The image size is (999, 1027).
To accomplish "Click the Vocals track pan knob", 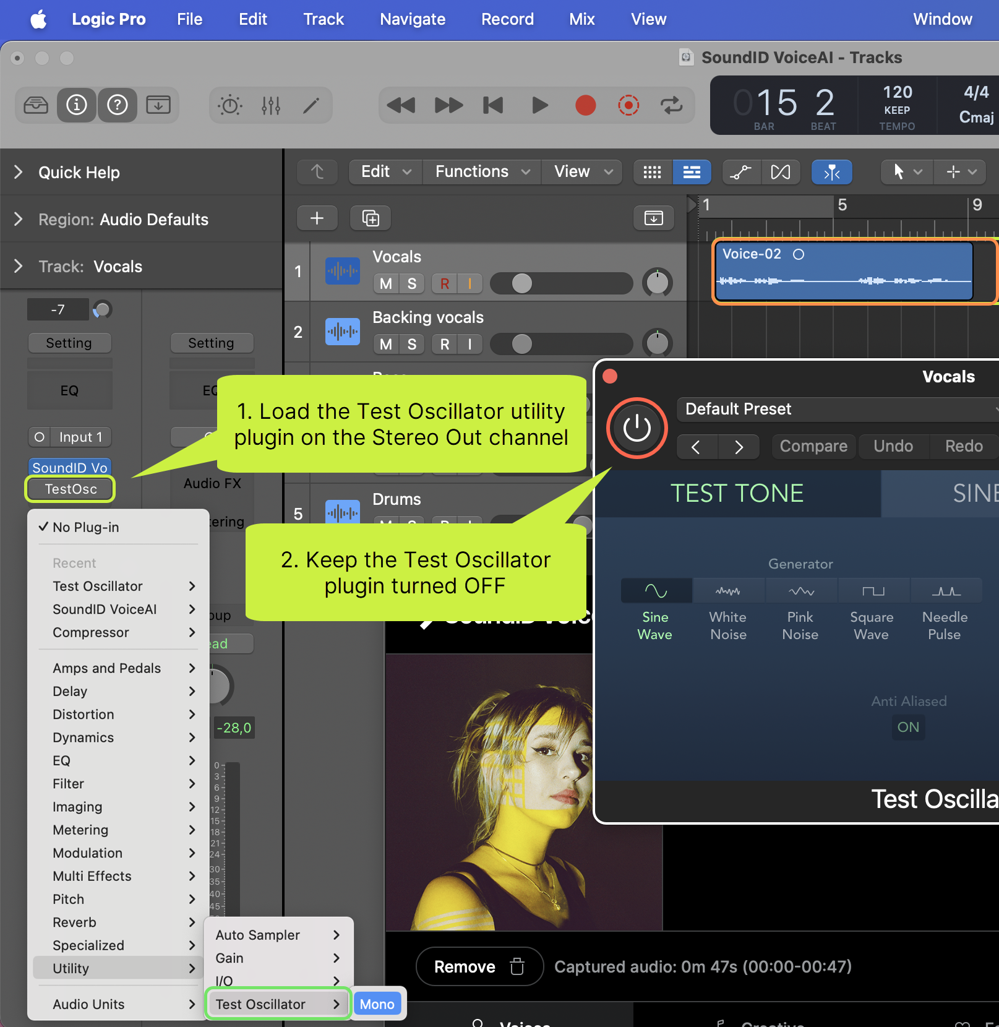I will pyautogui.click(x=658, y=283).
